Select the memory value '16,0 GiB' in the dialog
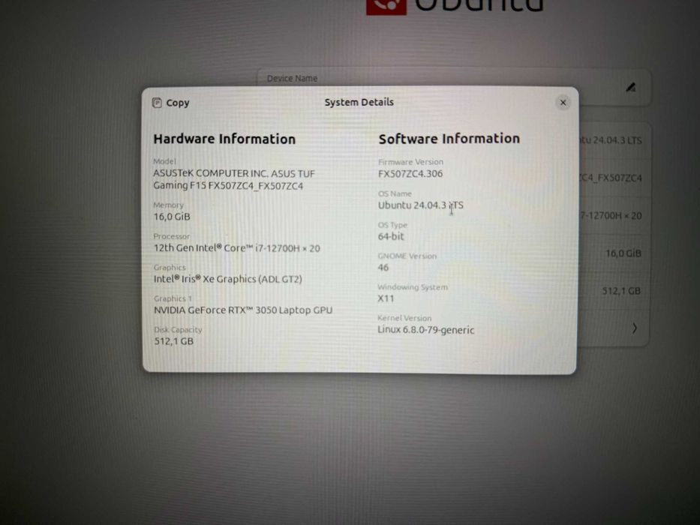Screen dimensions: 700x525 [172, 217]
